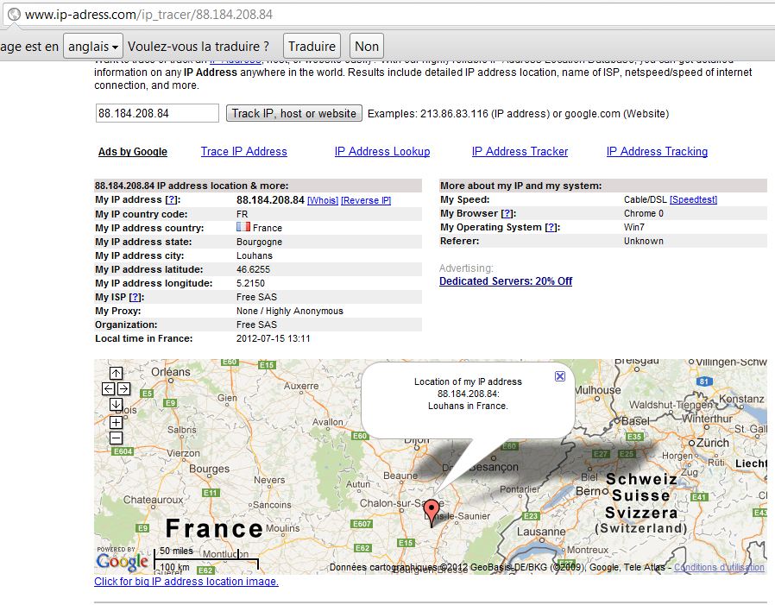Image resolution: width=775 pixels, height=605 pixels.
Task: Click the globe site icon in the address bar
Action: pyautogui.click(x=14, y=15)
